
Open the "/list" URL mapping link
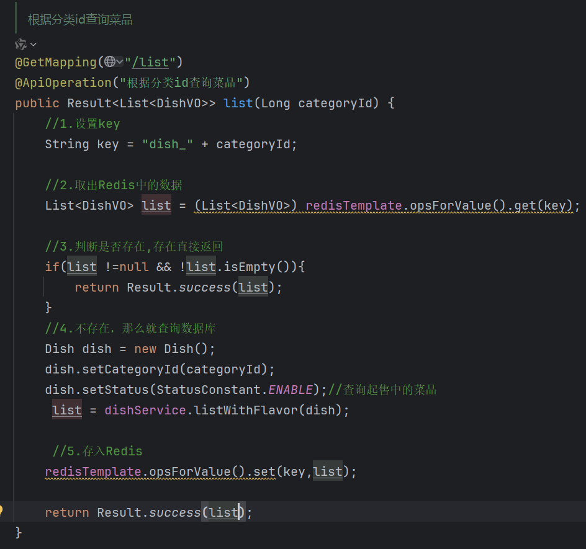[x=150, y=62]
